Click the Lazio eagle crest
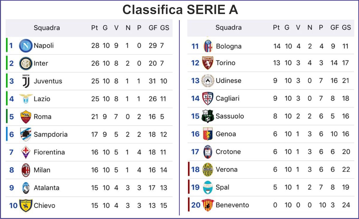 pyautogui.click(x=26, y=99)
